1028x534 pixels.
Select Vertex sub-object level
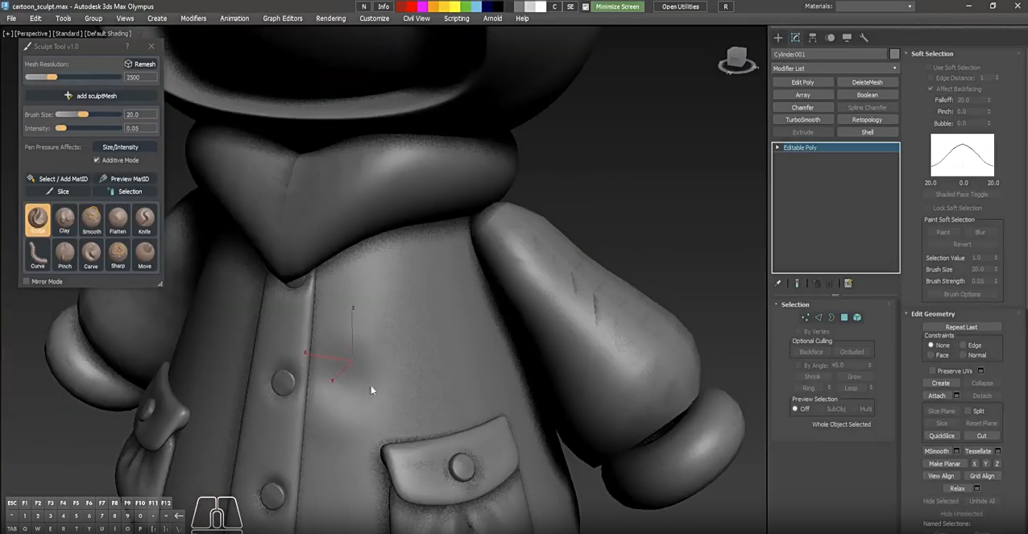[x=805, y=317]
